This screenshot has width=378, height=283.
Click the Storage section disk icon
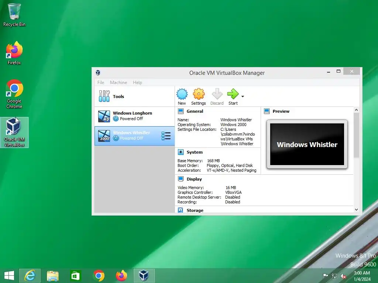tap(180, 210)
